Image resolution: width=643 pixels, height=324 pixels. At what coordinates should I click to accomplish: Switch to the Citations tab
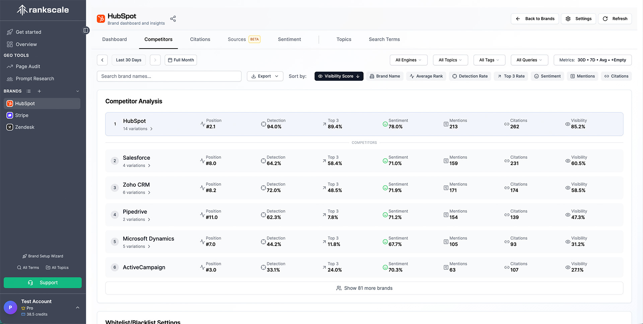tap(200, 39)
